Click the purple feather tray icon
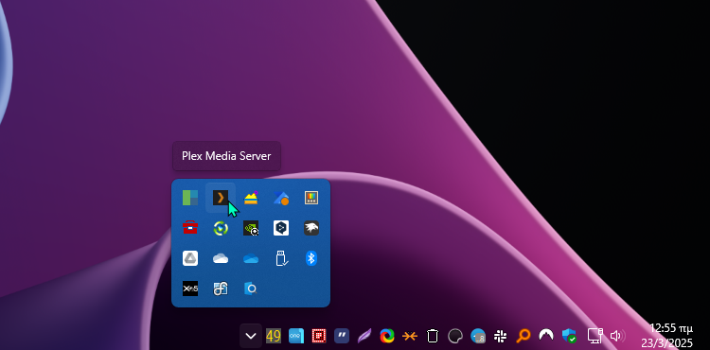The image size is (710, 350). tap(364, 336)
